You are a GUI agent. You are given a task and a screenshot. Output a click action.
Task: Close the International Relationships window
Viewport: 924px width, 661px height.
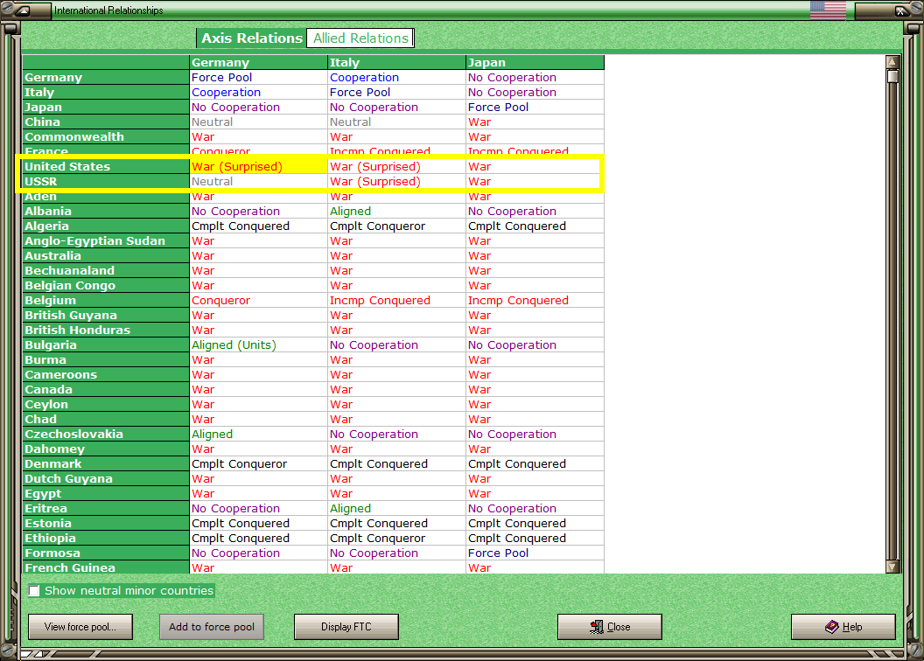coord(609,627)
